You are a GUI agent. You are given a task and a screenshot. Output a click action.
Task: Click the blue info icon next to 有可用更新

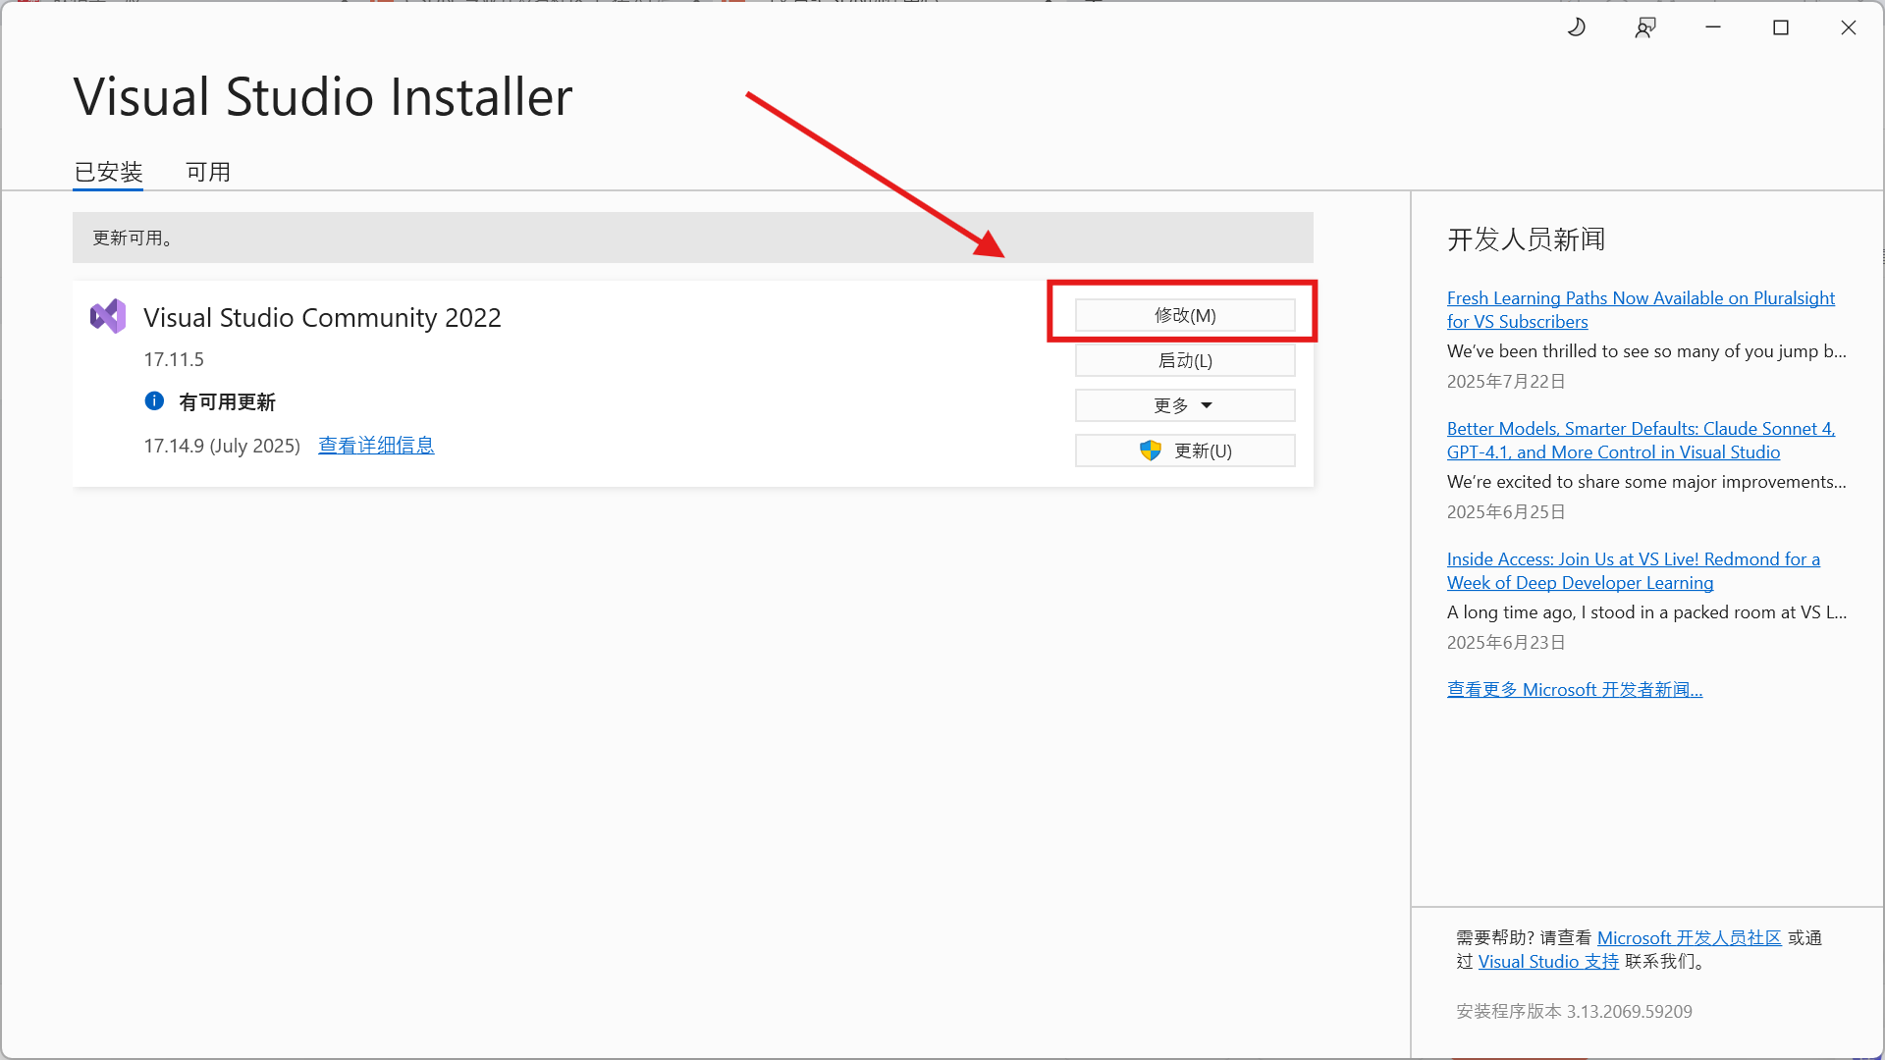pos(154,400)
